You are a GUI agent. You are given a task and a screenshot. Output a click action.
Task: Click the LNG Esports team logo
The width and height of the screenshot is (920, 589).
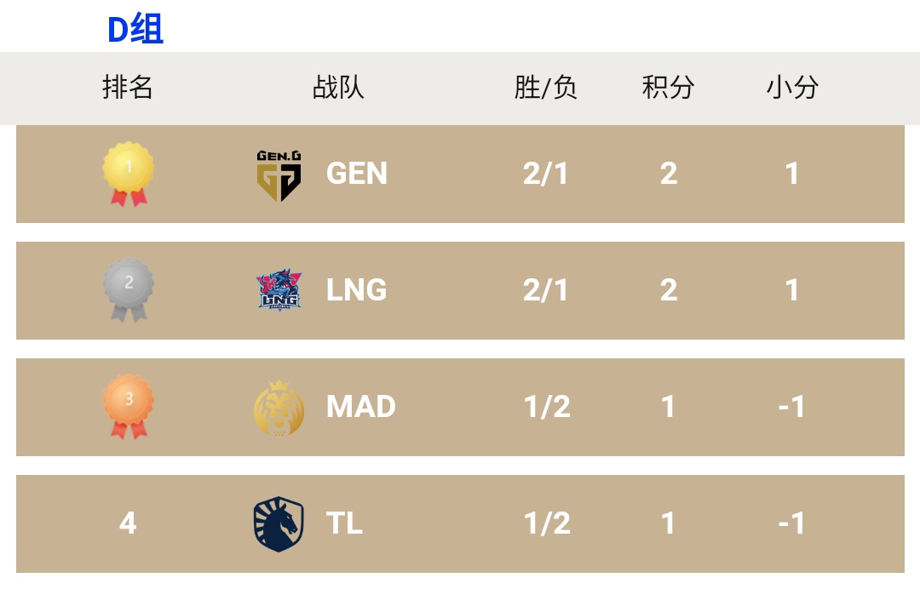click(279, 290)
